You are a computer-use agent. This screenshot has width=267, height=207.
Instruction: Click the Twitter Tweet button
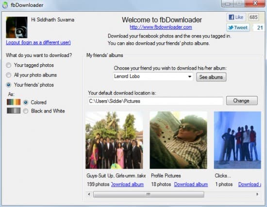click(x=238, y=27)
